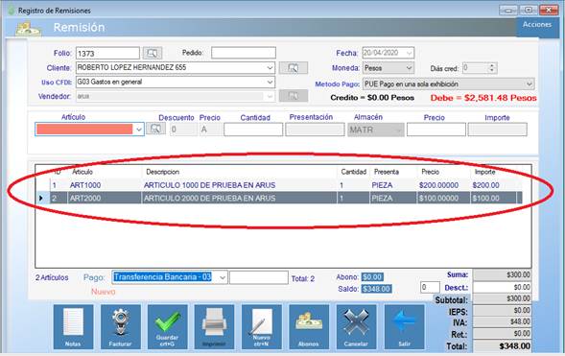Open the Fecha date dropdown
Image resolution: width=565 pixels, height=356 pixels.
[x=409, y=53]
